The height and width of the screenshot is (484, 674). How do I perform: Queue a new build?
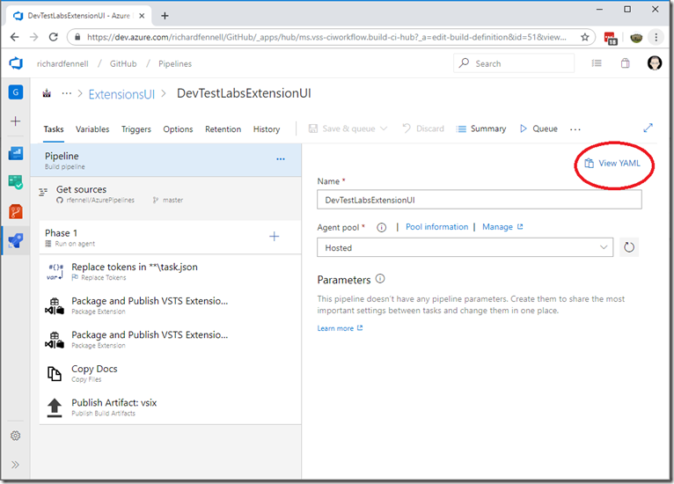[538, 128]
